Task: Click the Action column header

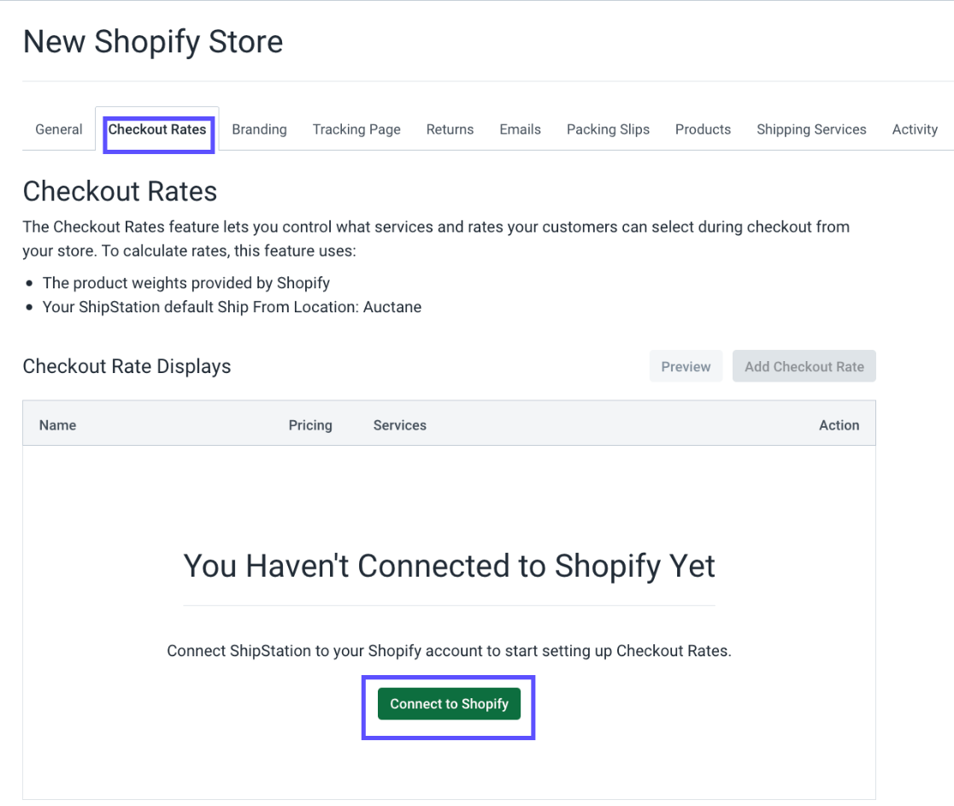Action: click(839, 425)
